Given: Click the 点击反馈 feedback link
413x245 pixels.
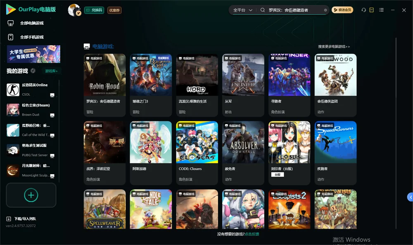Looking at the screenshot, I should [x=252, y=234].
